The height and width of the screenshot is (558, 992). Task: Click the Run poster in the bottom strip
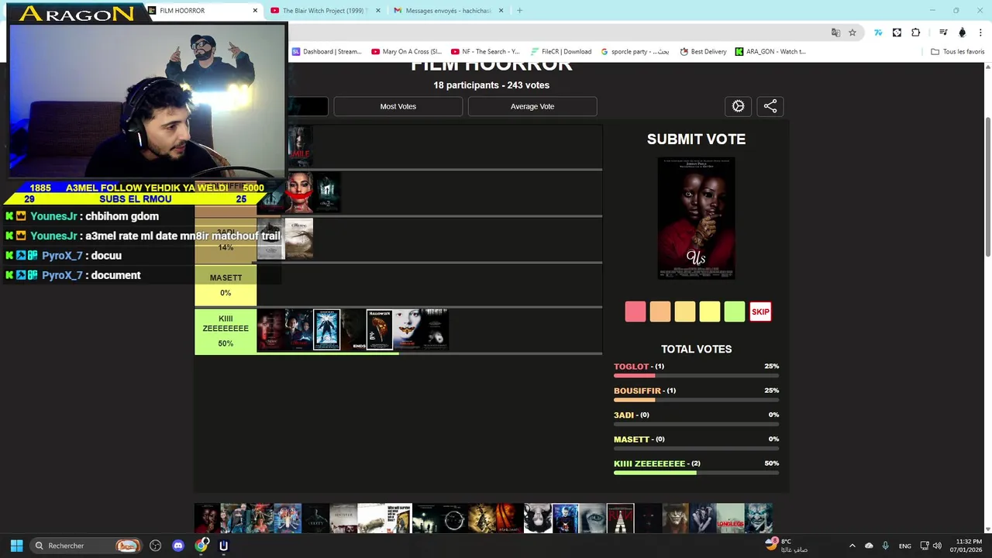click(620, 518)
